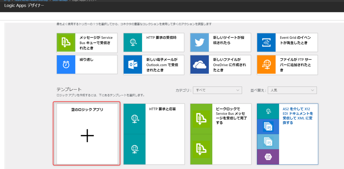Click the ピークロックで Service Bus メッセージ template title

231,116
